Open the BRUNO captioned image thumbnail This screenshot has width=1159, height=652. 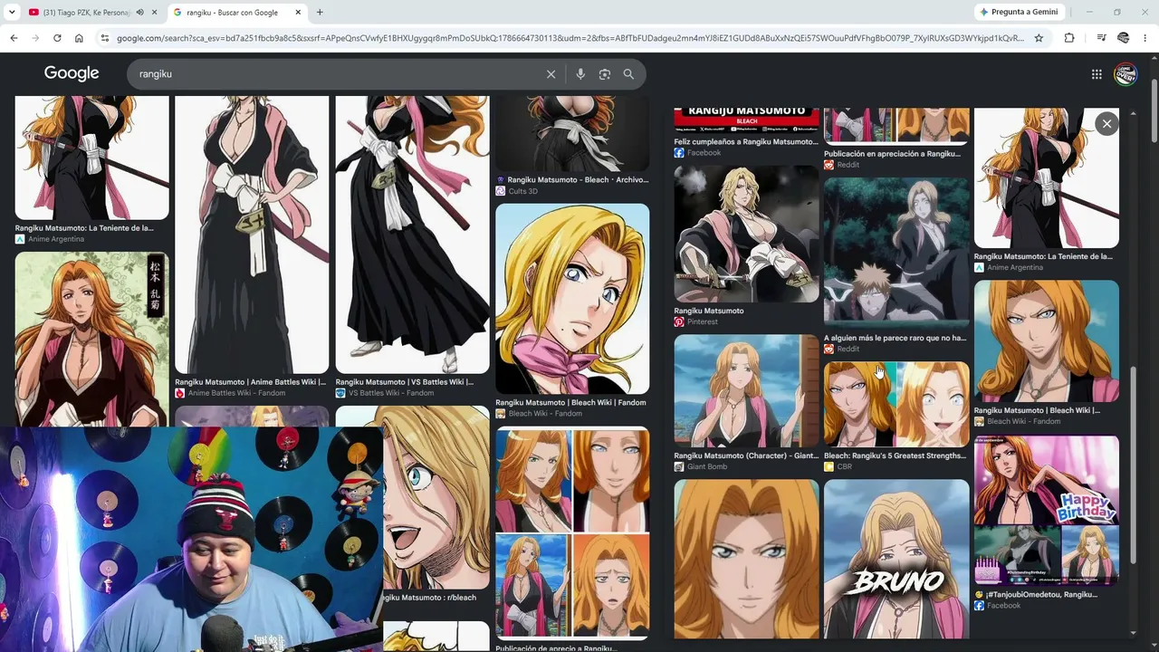[x=896, y=559]
